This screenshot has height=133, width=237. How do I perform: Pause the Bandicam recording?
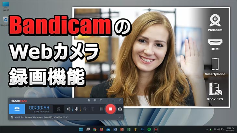point(101,109)
